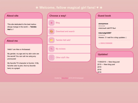This screenshot has width=138, height=103.
Task: Click the 'Hello! I am Alex or Ambassad.' line
Action: click(x=19, y=49)
